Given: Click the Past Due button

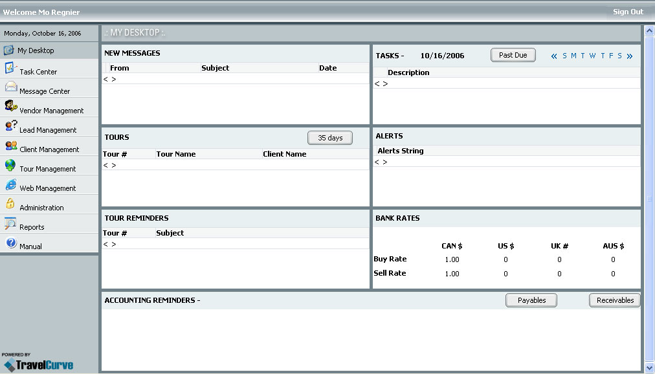Looking at the screenshot, I should point(513,56).
